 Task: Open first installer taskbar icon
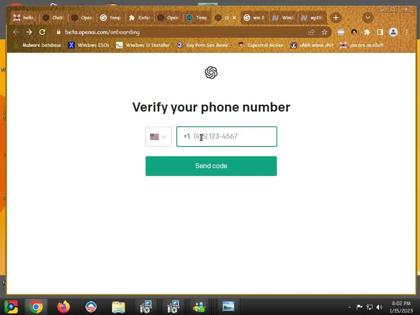click(x=146, y=307)
